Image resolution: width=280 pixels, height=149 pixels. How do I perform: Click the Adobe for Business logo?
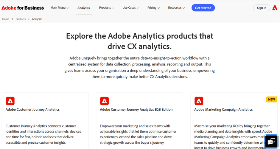coord(23,8)
